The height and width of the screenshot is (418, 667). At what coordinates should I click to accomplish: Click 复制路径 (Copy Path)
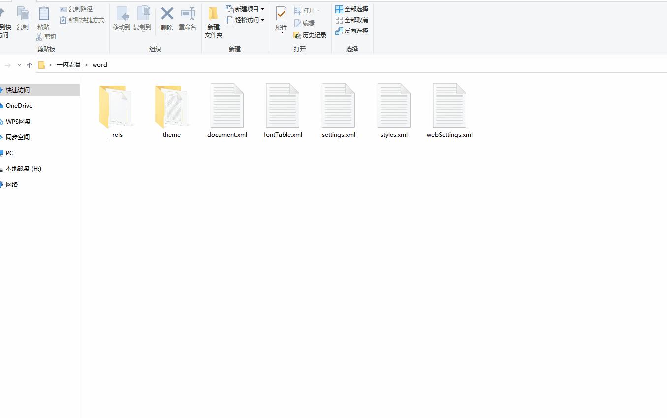pyautogui.click(x=77, y=9)
